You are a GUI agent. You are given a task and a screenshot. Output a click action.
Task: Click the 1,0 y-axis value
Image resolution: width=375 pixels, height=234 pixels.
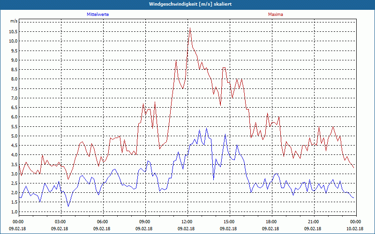point(14,212)
